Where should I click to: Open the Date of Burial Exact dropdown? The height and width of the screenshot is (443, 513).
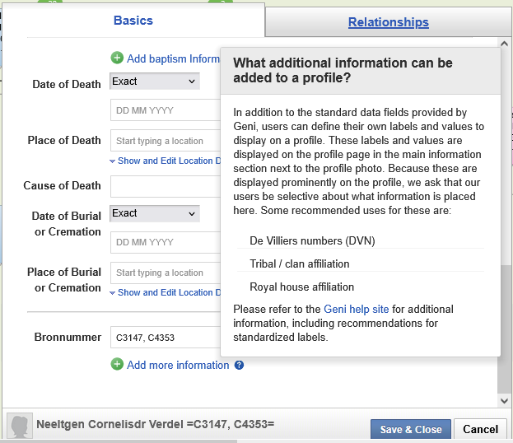click(155, 213)
